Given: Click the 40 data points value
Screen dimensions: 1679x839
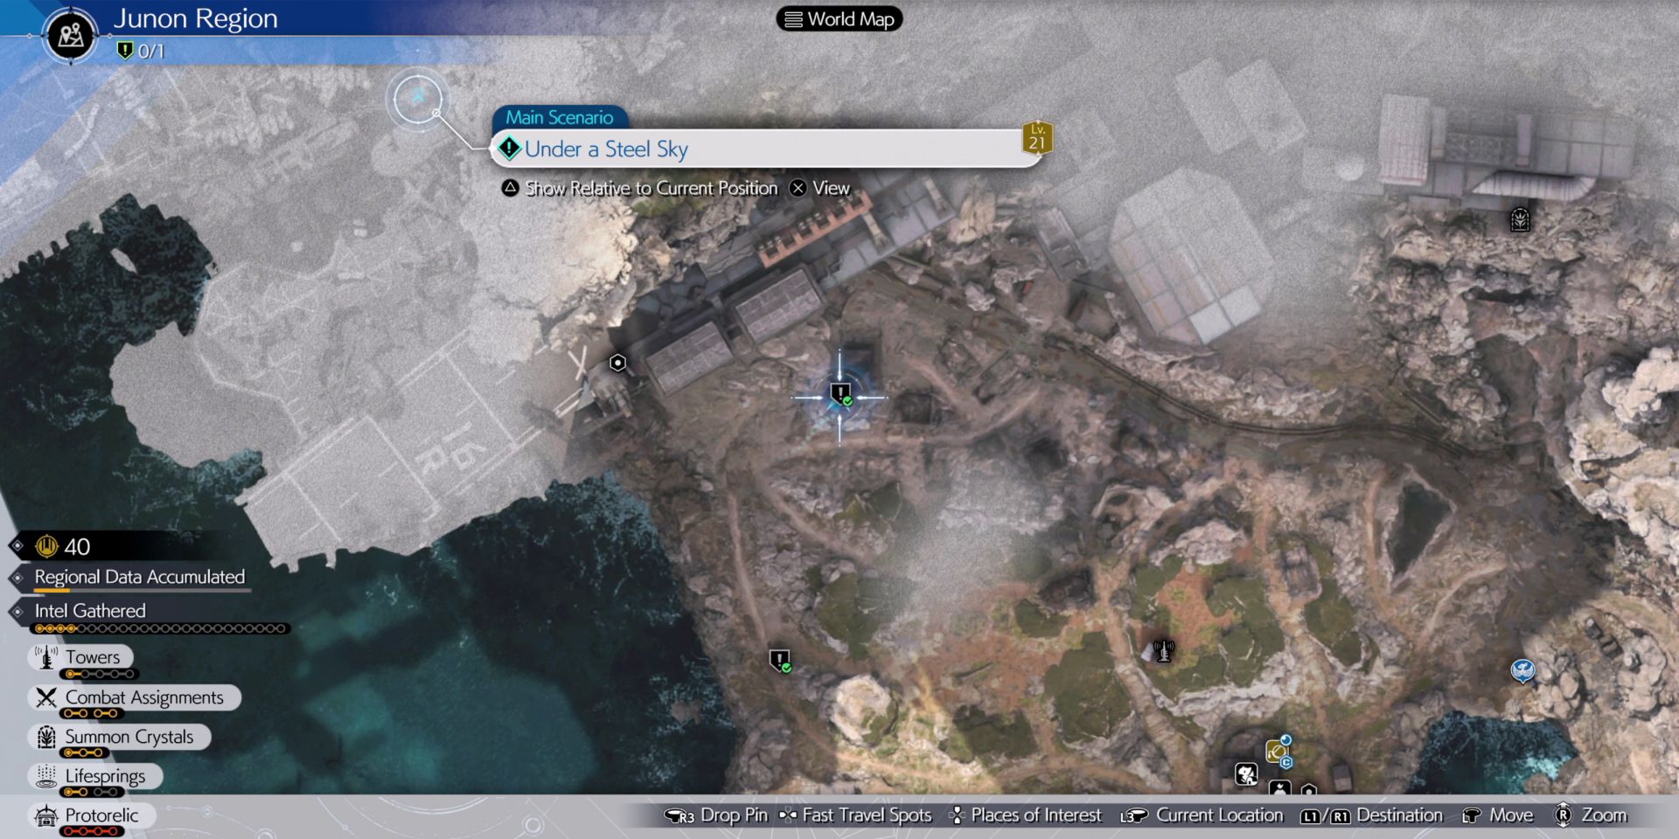Looking at the screenshot, I should click(x=77, y=547).
